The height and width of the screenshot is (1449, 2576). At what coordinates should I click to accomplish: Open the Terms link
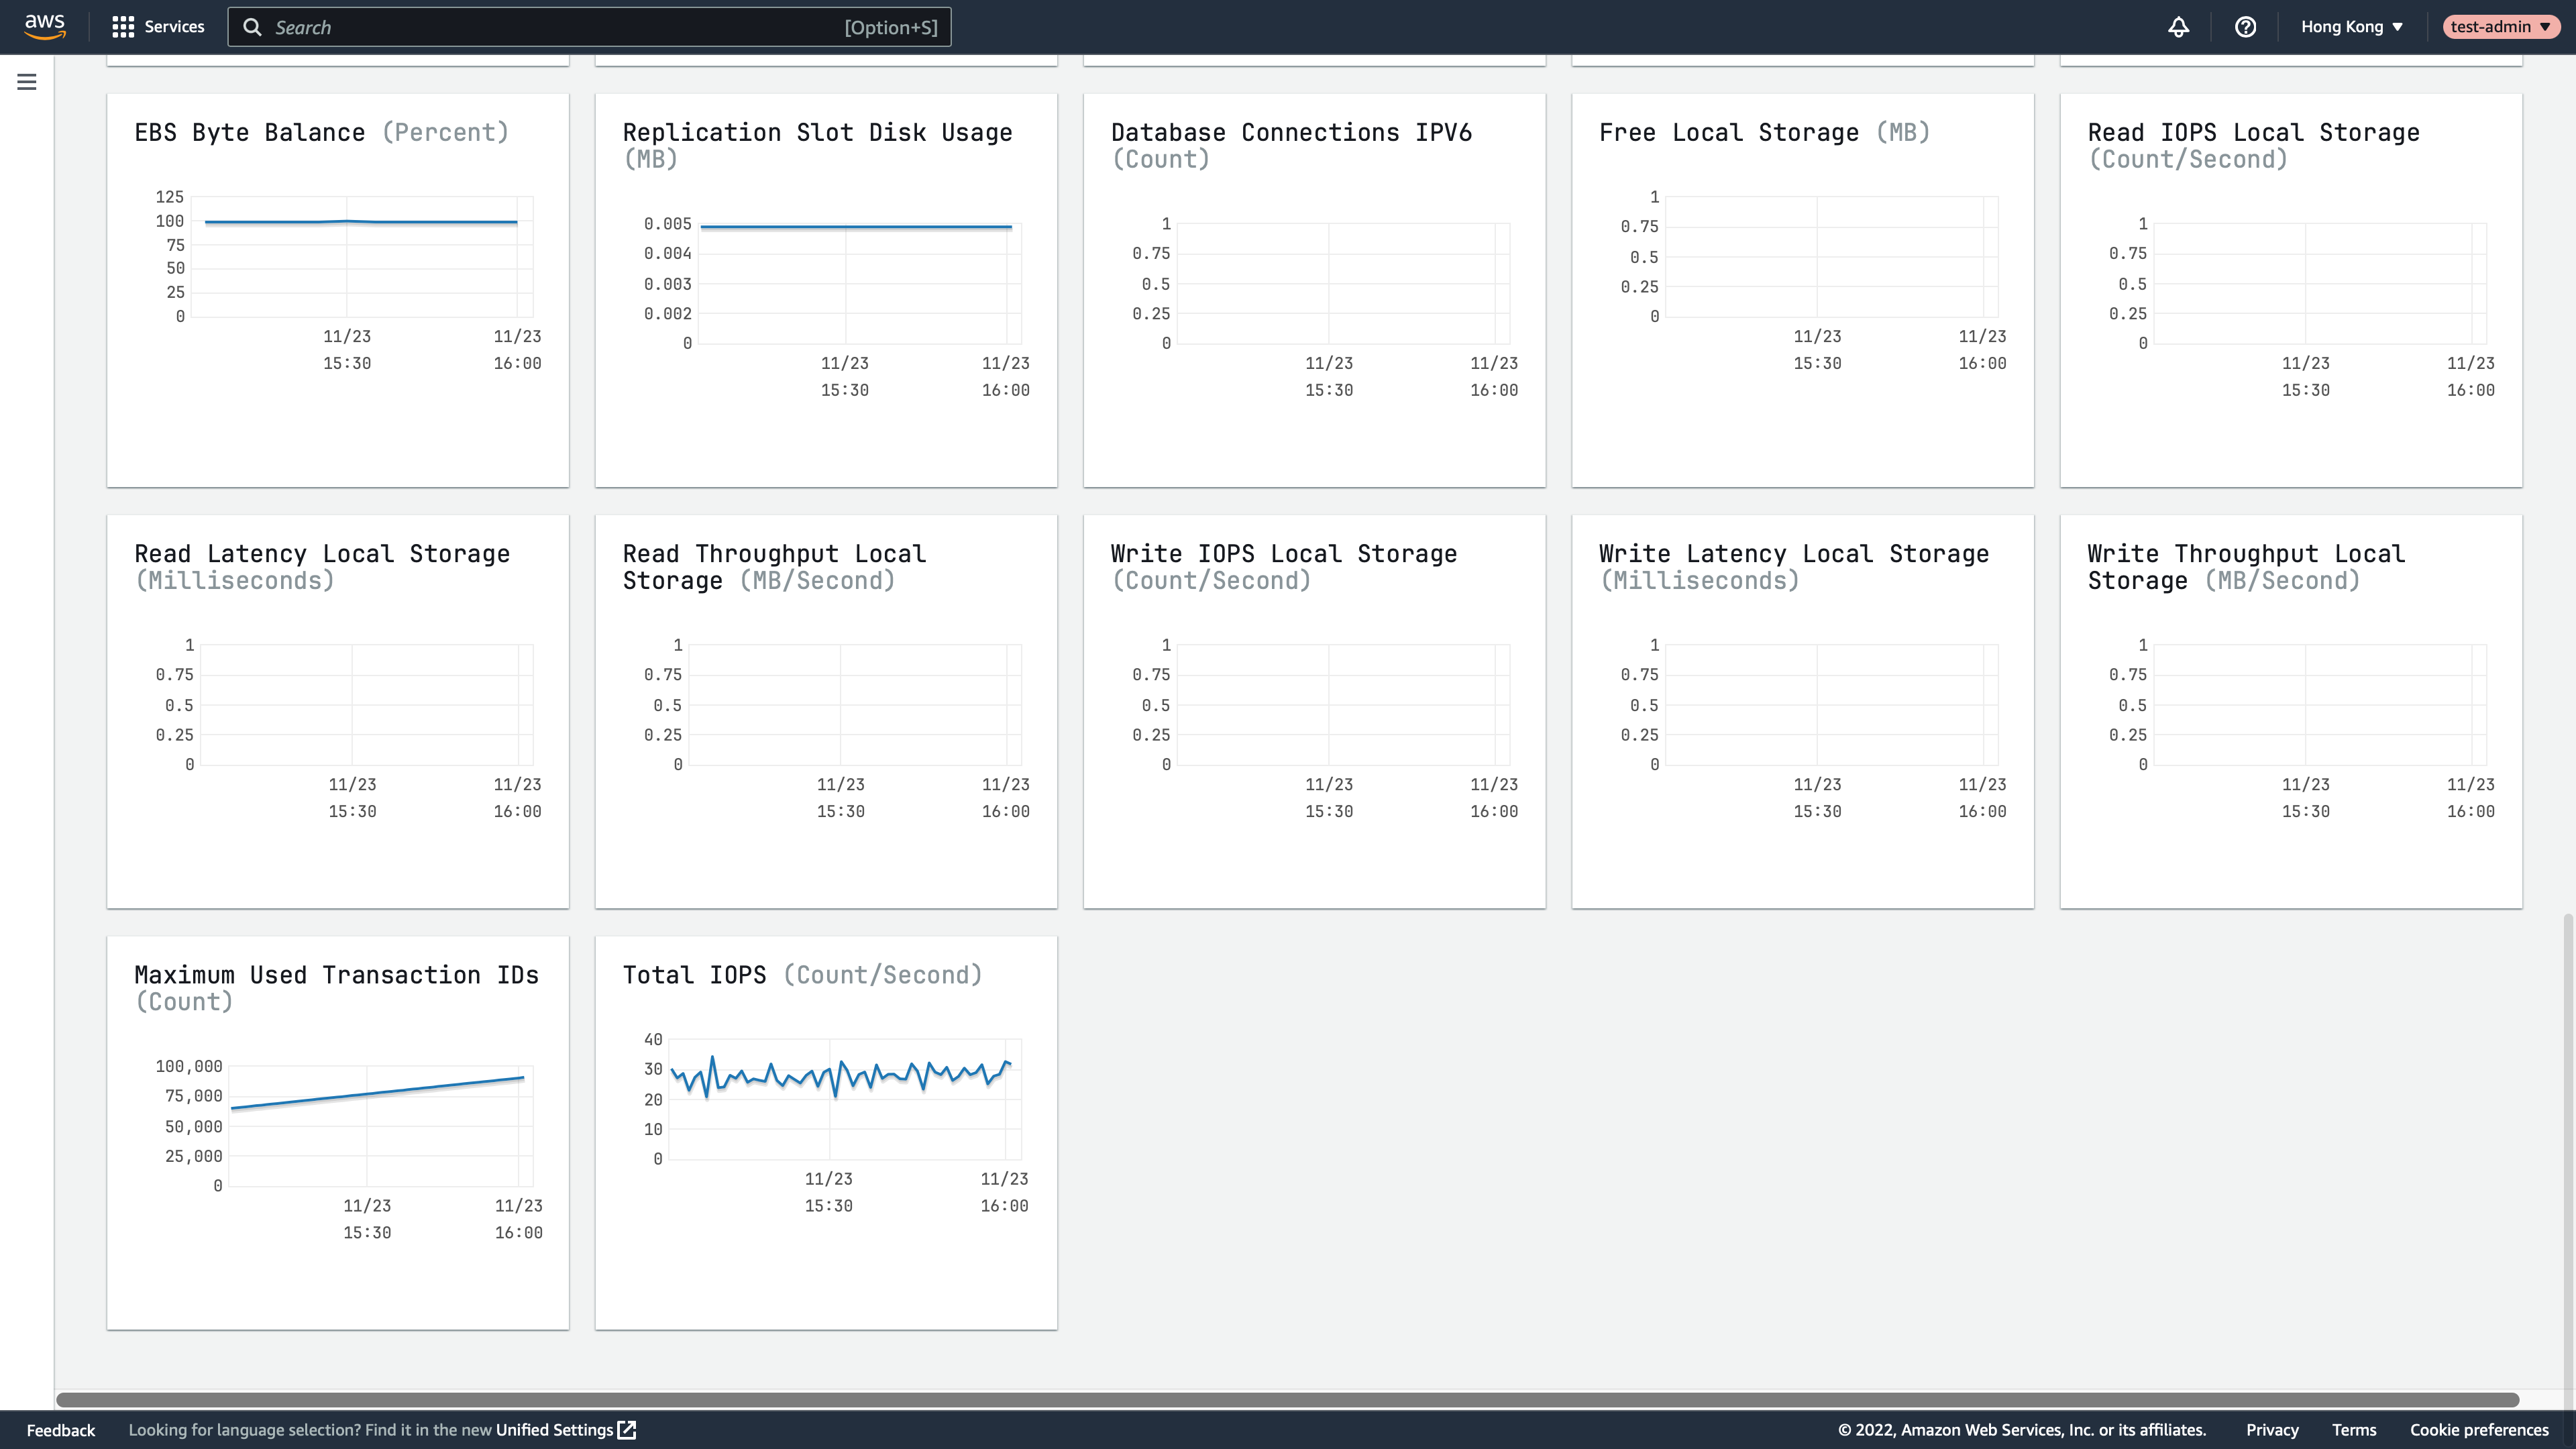(2354, 1430)
